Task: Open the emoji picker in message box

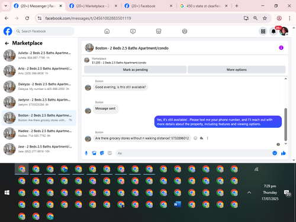Action: [275, 153]
